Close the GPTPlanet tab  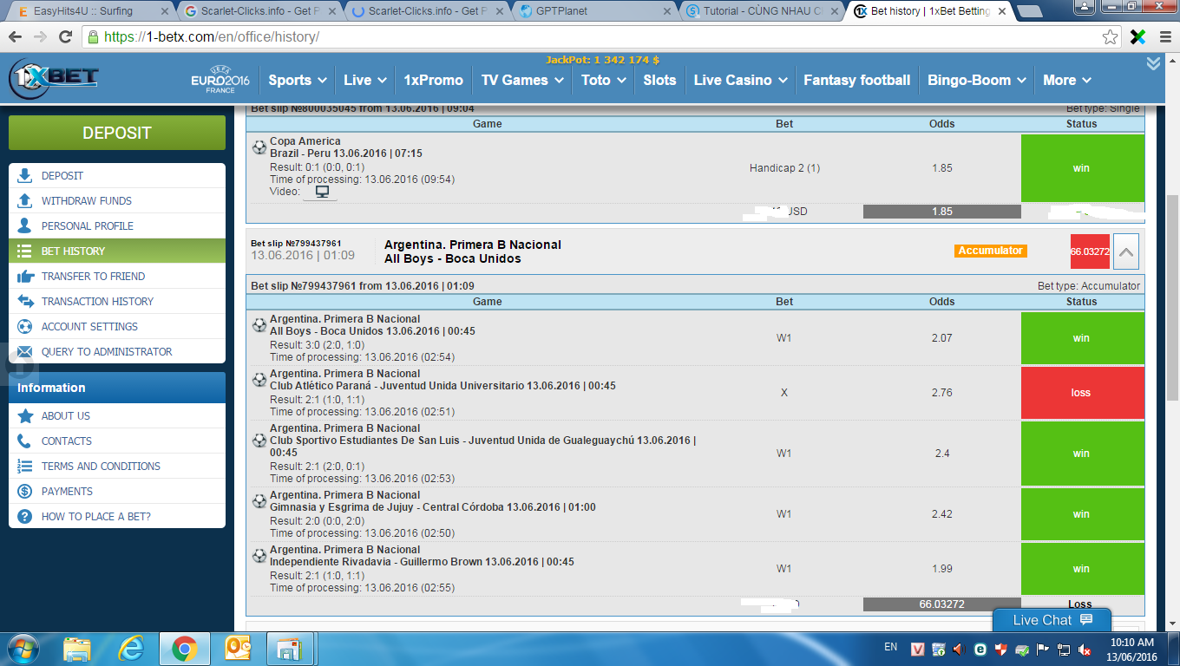pos(666,11)
